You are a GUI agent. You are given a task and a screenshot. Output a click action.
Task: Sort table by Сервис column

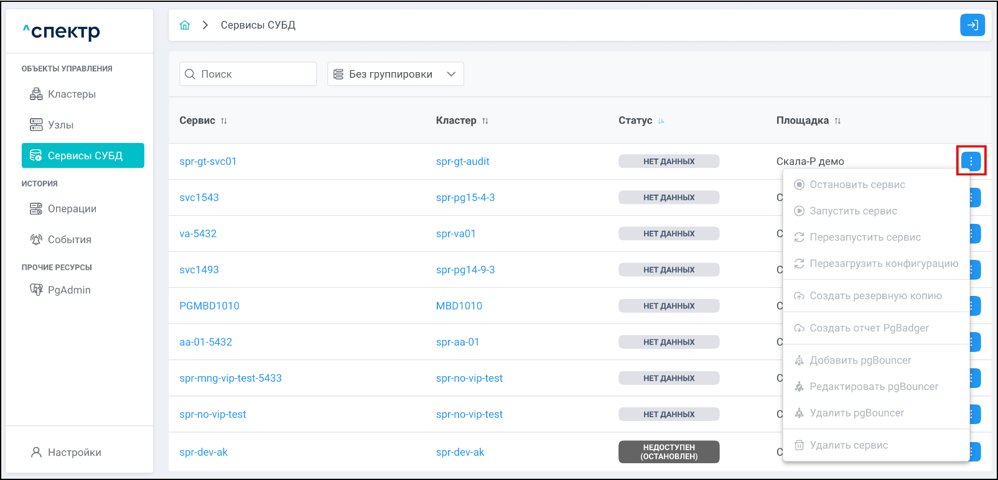pyautogui.click(x=224, y=121)
